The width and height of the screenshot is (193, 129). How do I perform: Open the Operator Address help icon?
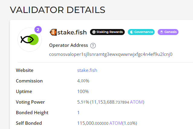[x=93, y=46]
